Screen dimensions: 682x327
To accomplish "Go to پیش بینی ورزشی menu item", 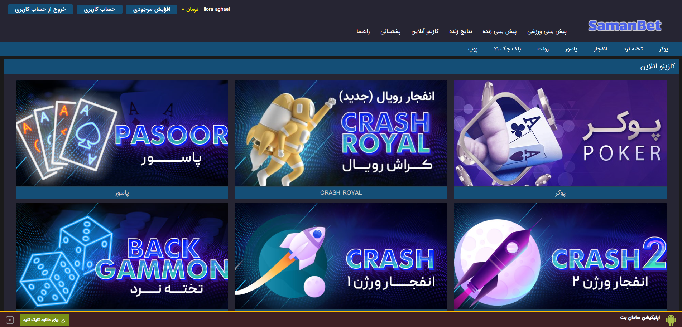I will tap(547, 31).
